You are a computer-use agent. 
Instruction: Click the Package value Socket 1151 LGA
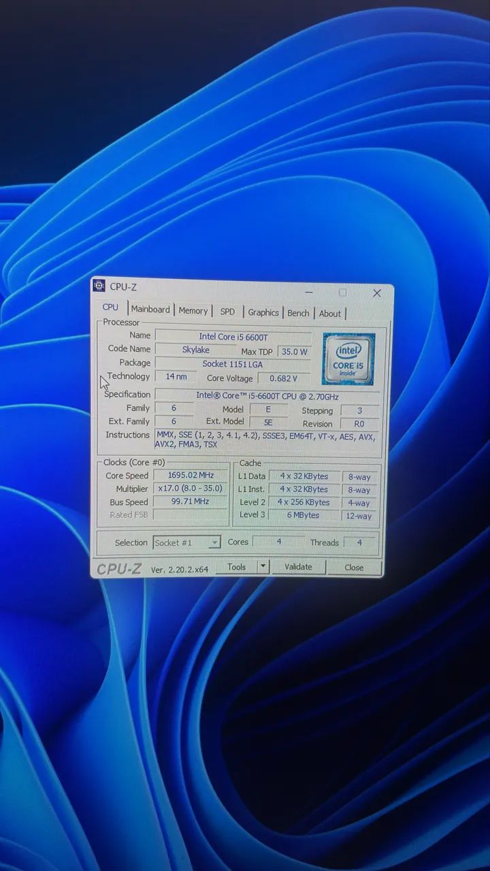coord(233,364)
